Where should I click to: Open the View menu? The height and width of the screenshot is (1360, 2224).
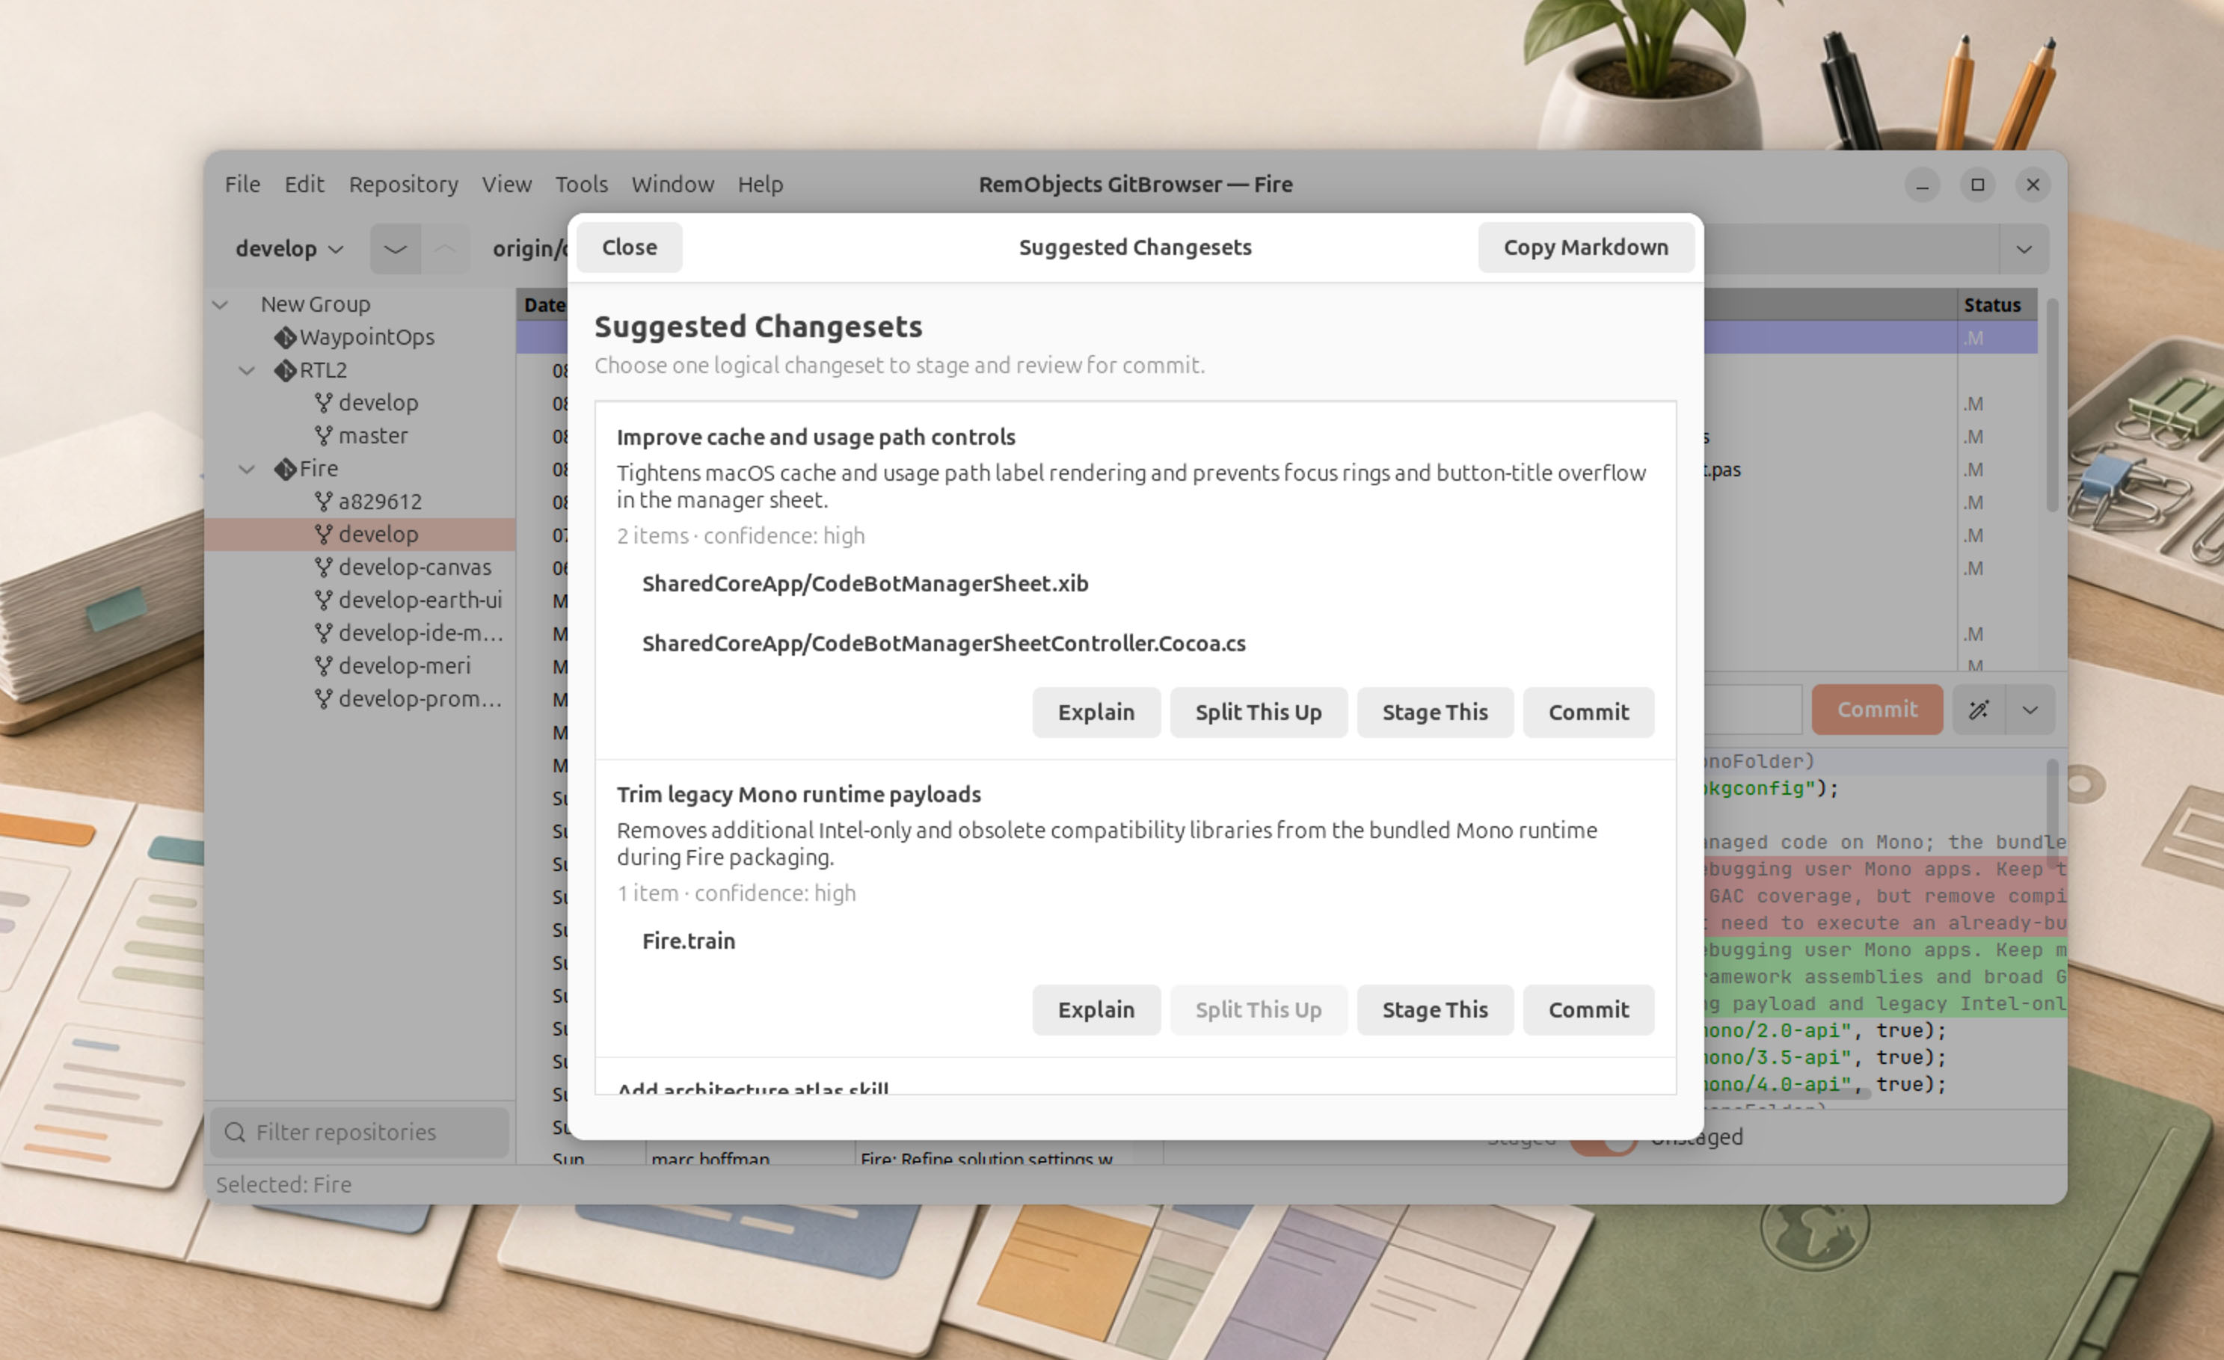pyautogui.click(x=506, y=185)
